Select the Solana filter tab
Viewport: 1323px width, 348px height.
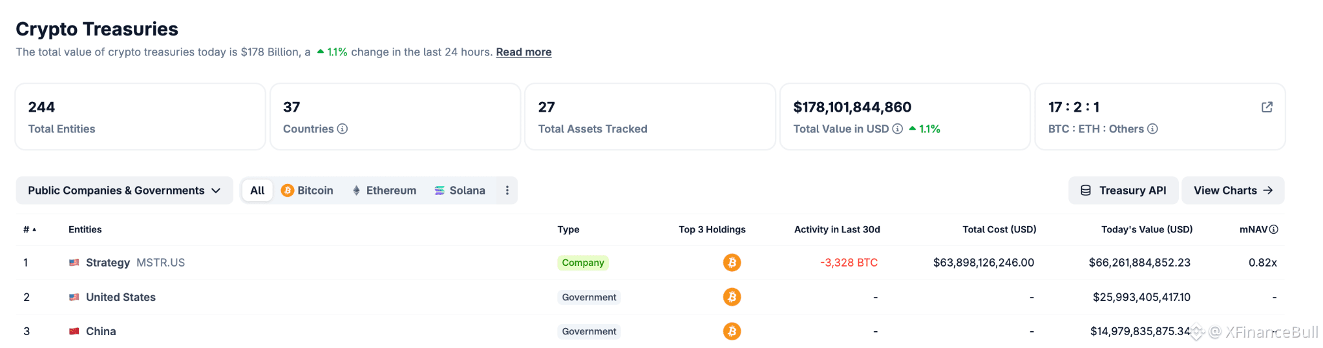460,190
